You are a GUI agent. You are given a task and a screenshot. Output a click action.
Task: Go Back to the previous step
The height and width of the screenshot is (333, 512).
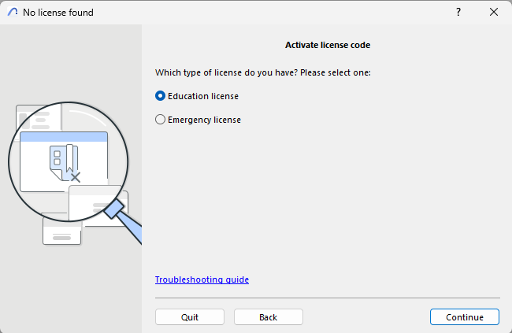[268, 316]
